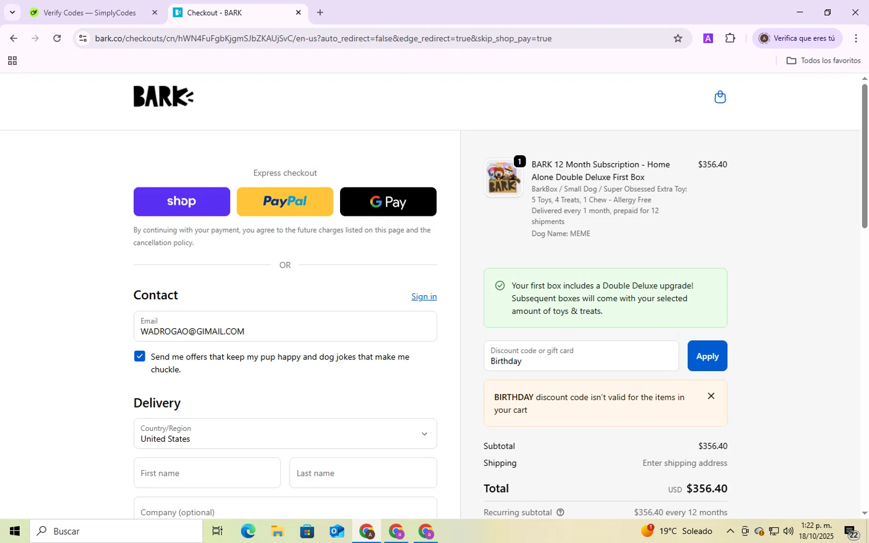Viewport: 869px width, 543px height.
Task: Open the apps grid in bookmarks bar
Action: pos(12,61)
